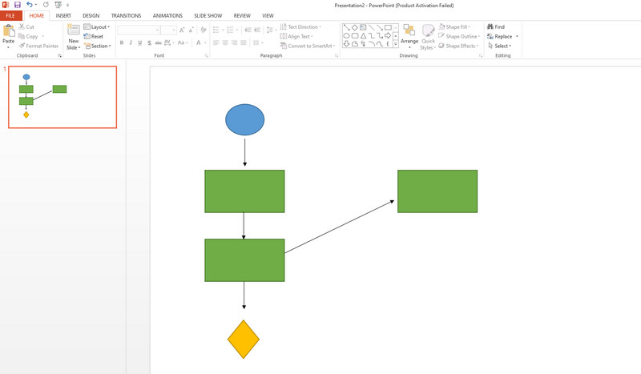
Task: Go to the SLIDE SHOW tab
Action: point(208,15)
